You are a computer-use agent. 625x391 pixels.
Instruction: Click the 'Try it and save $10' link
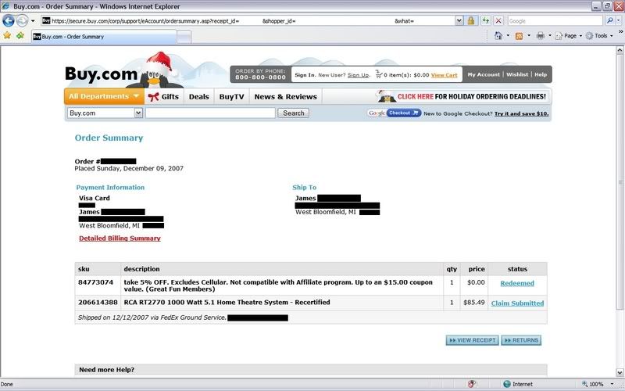point(521,113)
